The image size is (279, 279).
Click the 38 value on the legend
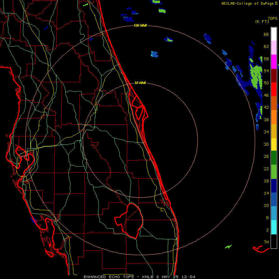[x=266, y=120]
